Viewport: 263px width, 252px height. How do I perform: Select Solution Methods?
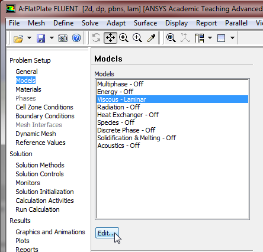pyautogui.click(x=40, y=165)
